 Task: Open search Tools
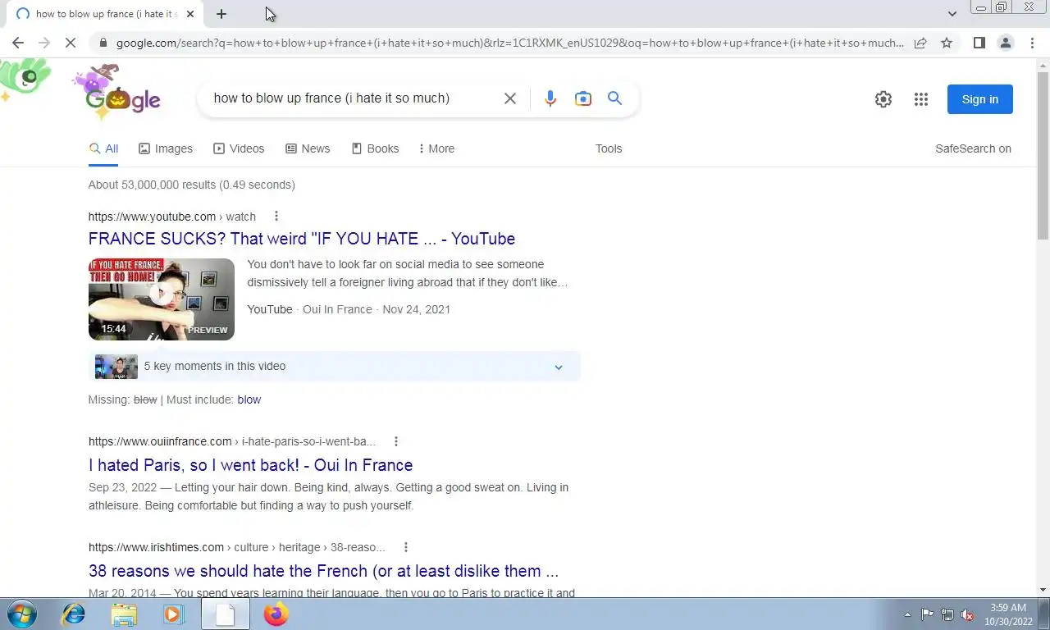coord(609,148)
